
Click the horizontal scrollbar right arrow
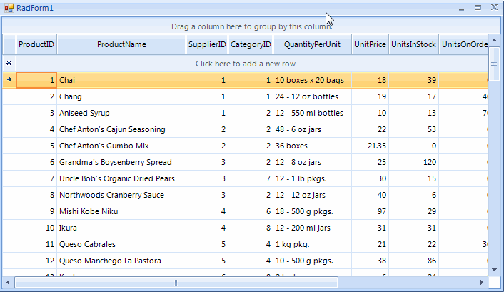(x=483, y=283)
